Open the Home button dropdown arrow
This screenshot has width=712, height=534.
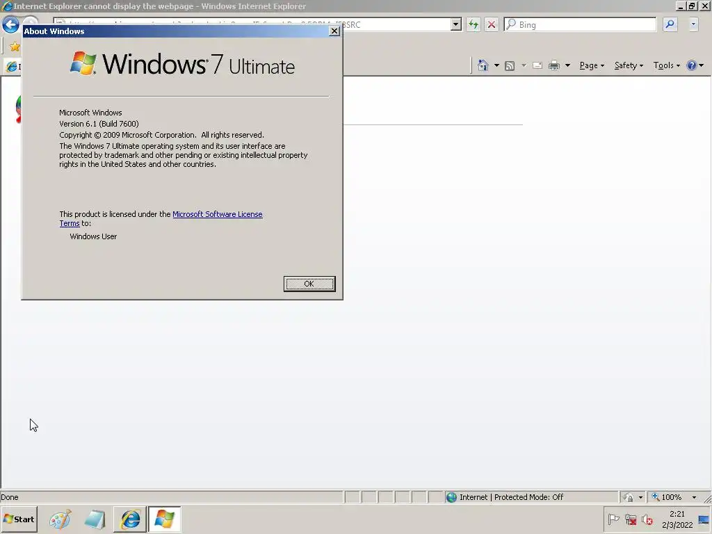pos(496,65)
